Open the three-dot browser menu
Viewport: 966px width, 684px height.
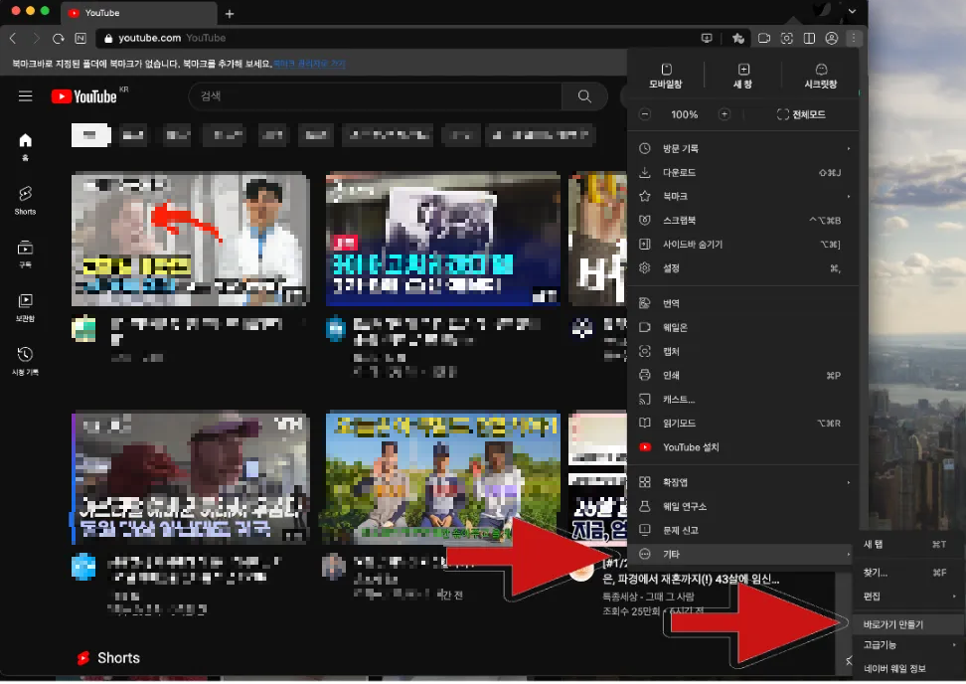point(854,38)
